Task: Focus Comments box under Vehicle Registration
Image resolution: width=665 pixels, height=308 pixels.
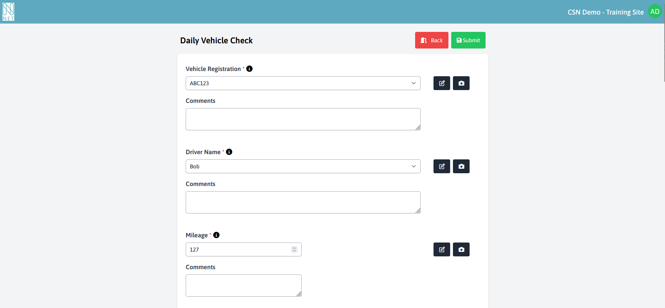Action: click(x=303, y=119)
